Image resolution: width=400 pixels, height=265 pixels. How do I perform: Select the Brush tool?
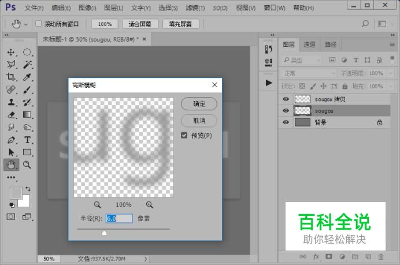click(x=27, y=89)
